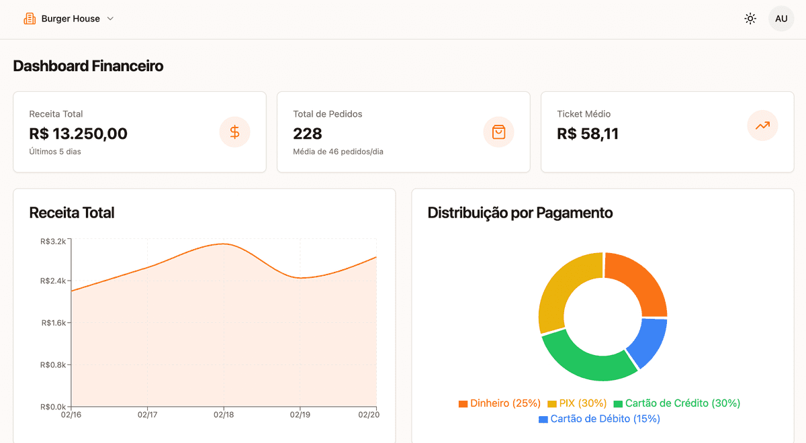This screenshot has width=806, height=443.
Task: Open the Burger House restaurant selector
Action: pyautogui.click(x=69, y=18)
